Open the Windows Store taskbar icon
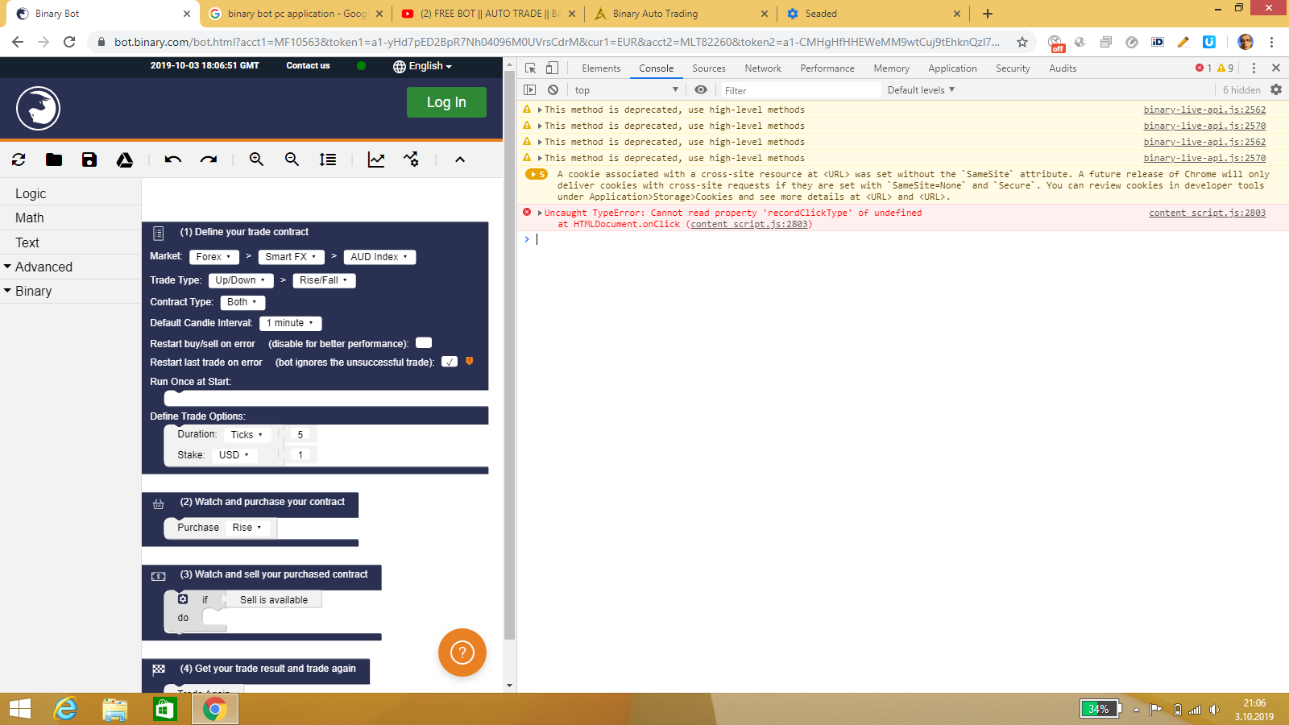Viewport: 1289px width, 725px height. tap(165, 709)
